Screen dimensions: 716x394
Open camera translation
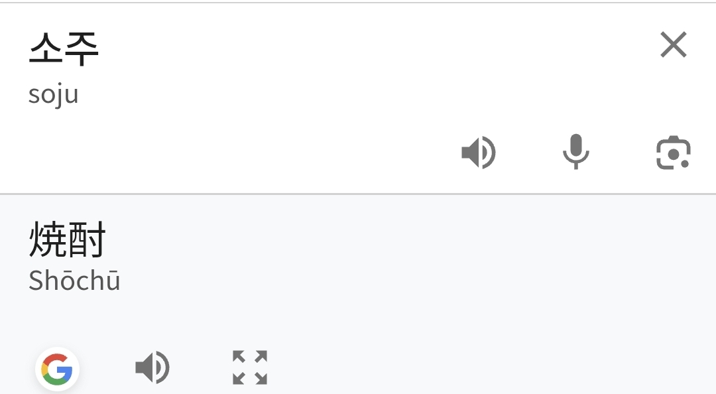click(673, 153)
